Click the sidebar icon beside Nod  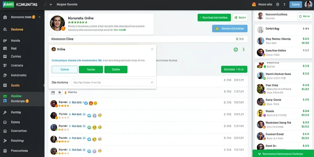(5, 48)
